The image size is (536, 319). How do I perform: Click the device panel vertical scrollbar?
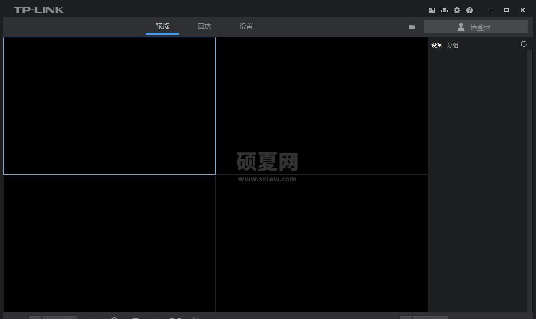[x=529, y=181]
